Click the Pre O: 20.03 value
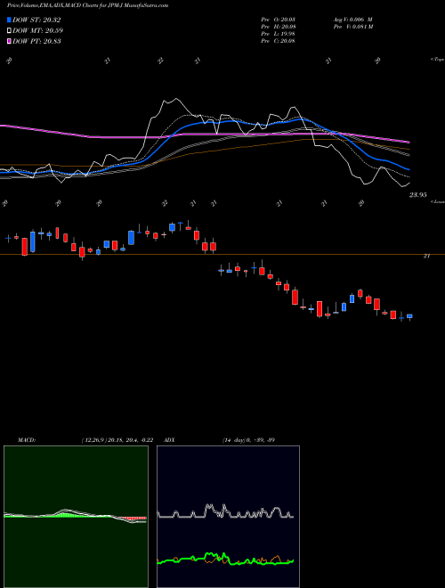Viewport: 445px width, 588px height. click(x=278, y=20)
